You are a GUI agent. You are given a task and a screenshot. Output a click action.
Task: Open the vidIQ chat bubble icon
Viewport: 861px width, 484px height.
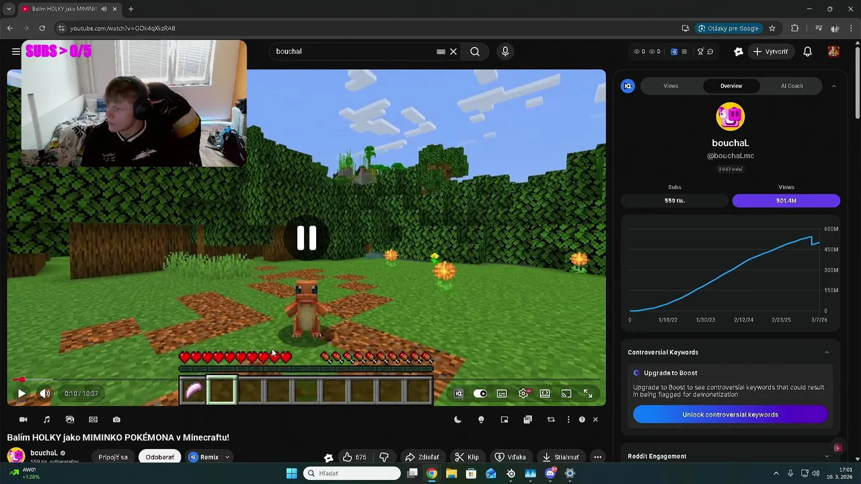click(x=710, y=51)
